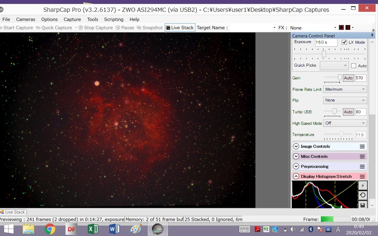Click the red crossed-box reticule icon
The height and width of the screenshot is (236, 378).
pyautogui.click(x=348, y=28)
